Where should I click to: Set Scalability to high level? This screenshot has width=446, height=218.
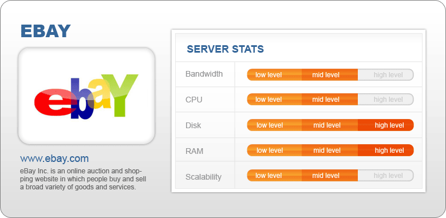click(386, 175)
